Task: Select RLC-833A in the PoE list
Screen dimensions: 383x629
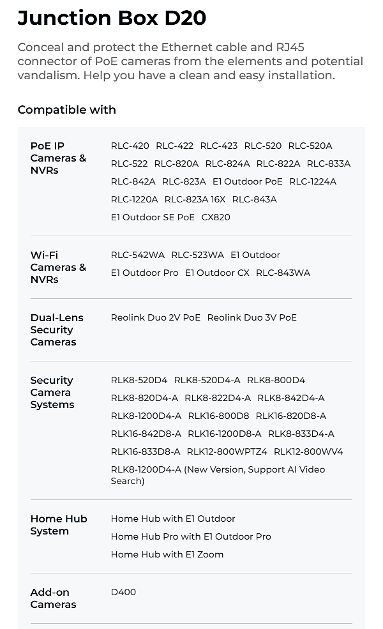Action: tap(329, 163)
